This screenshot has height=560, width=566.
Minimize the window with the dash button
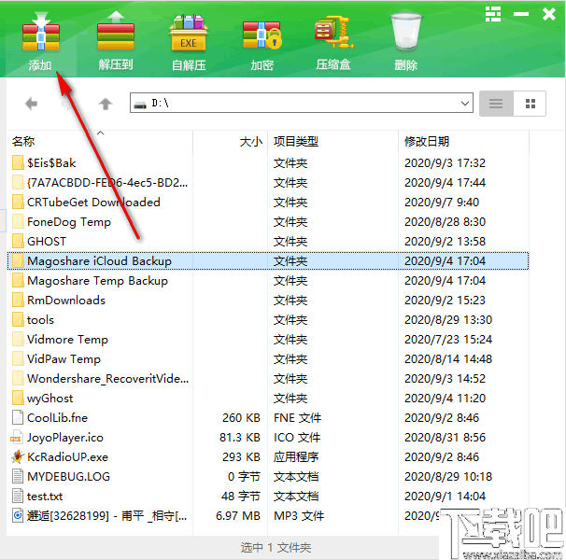[521, 14]
